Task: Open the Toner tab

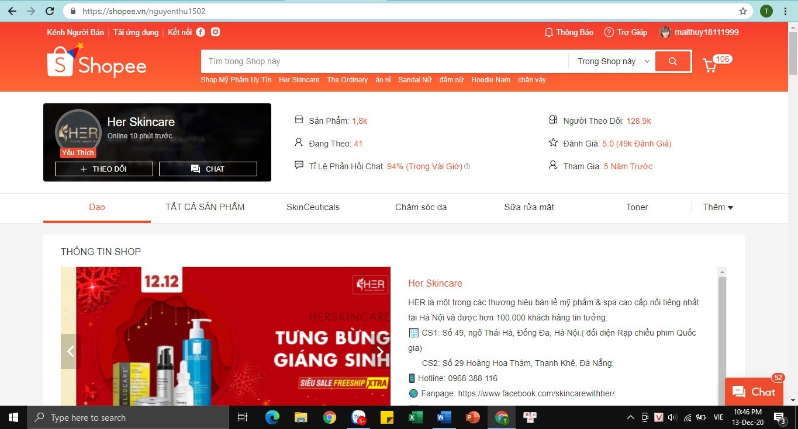Action: 637,207
